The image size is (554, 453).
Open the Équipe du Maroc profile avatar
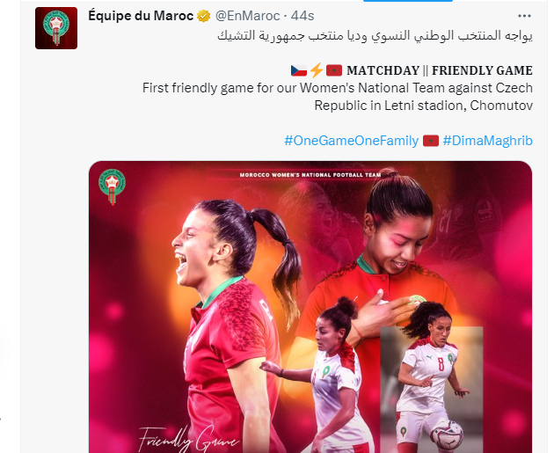coord(56,28)
